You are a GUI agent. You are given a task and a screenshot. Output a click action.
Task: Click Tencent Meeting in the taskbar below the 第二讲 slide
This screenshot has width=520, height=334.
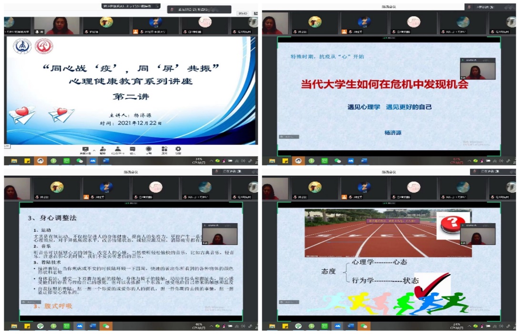(x=93, y=161)
